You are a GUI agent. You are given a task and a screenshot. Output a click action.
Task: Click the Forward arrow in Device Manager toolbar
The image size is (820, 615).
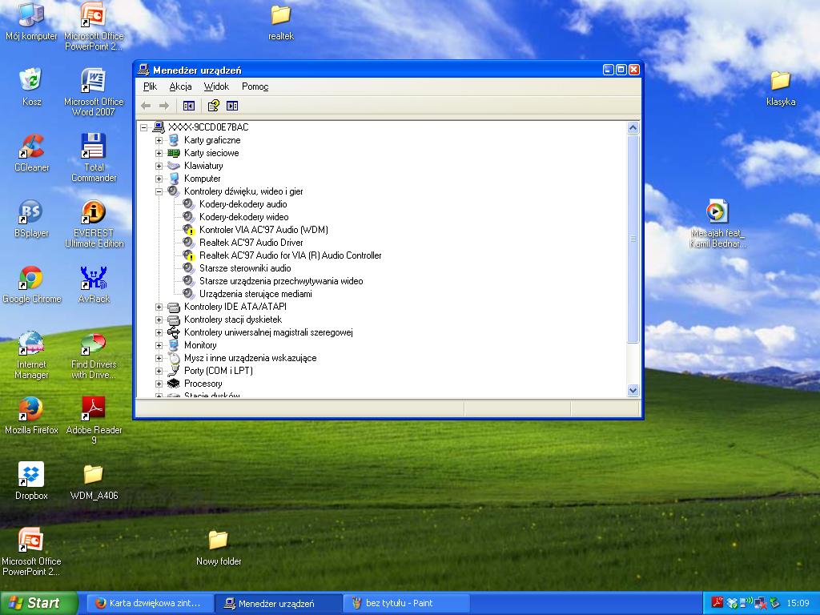(164, 106)
